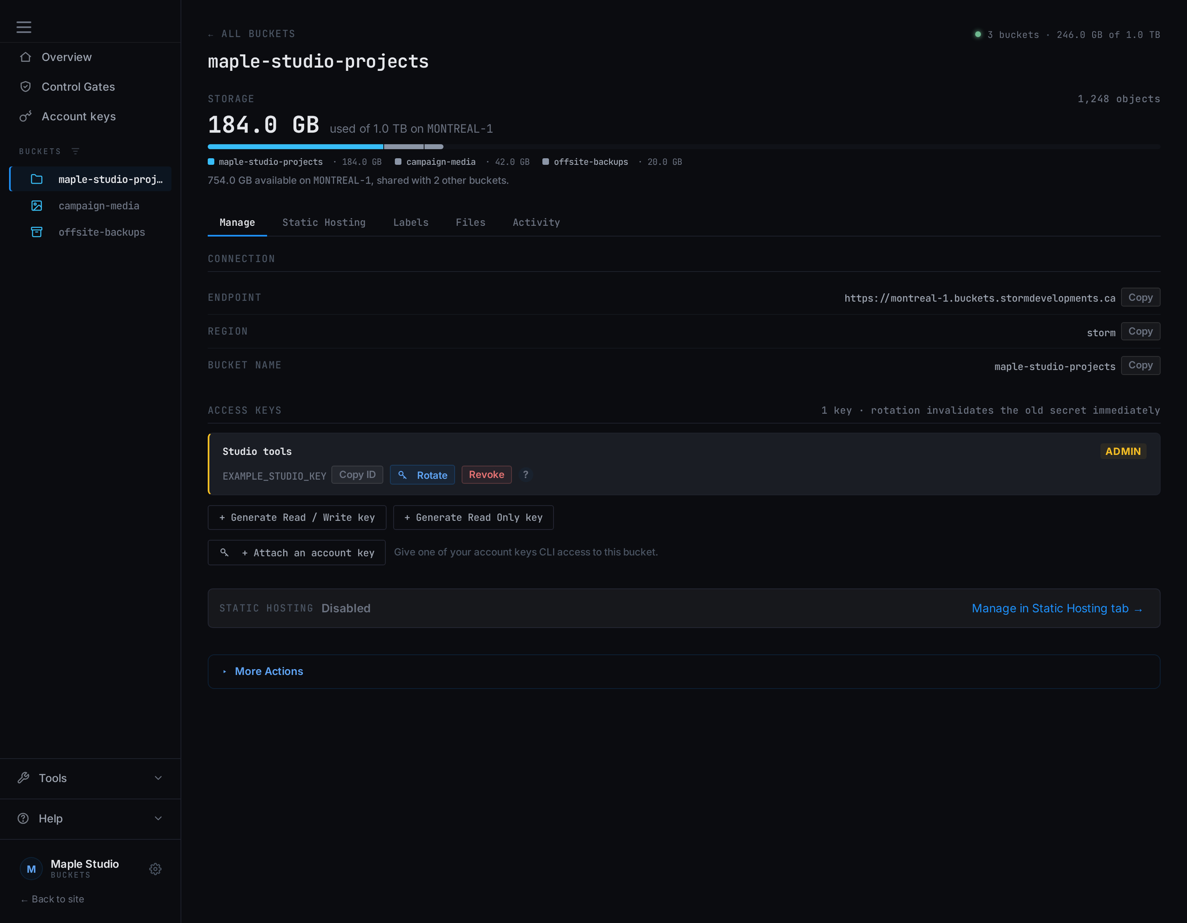
Task: Click the question mark help icon beside Revoke
Action: 525,475
